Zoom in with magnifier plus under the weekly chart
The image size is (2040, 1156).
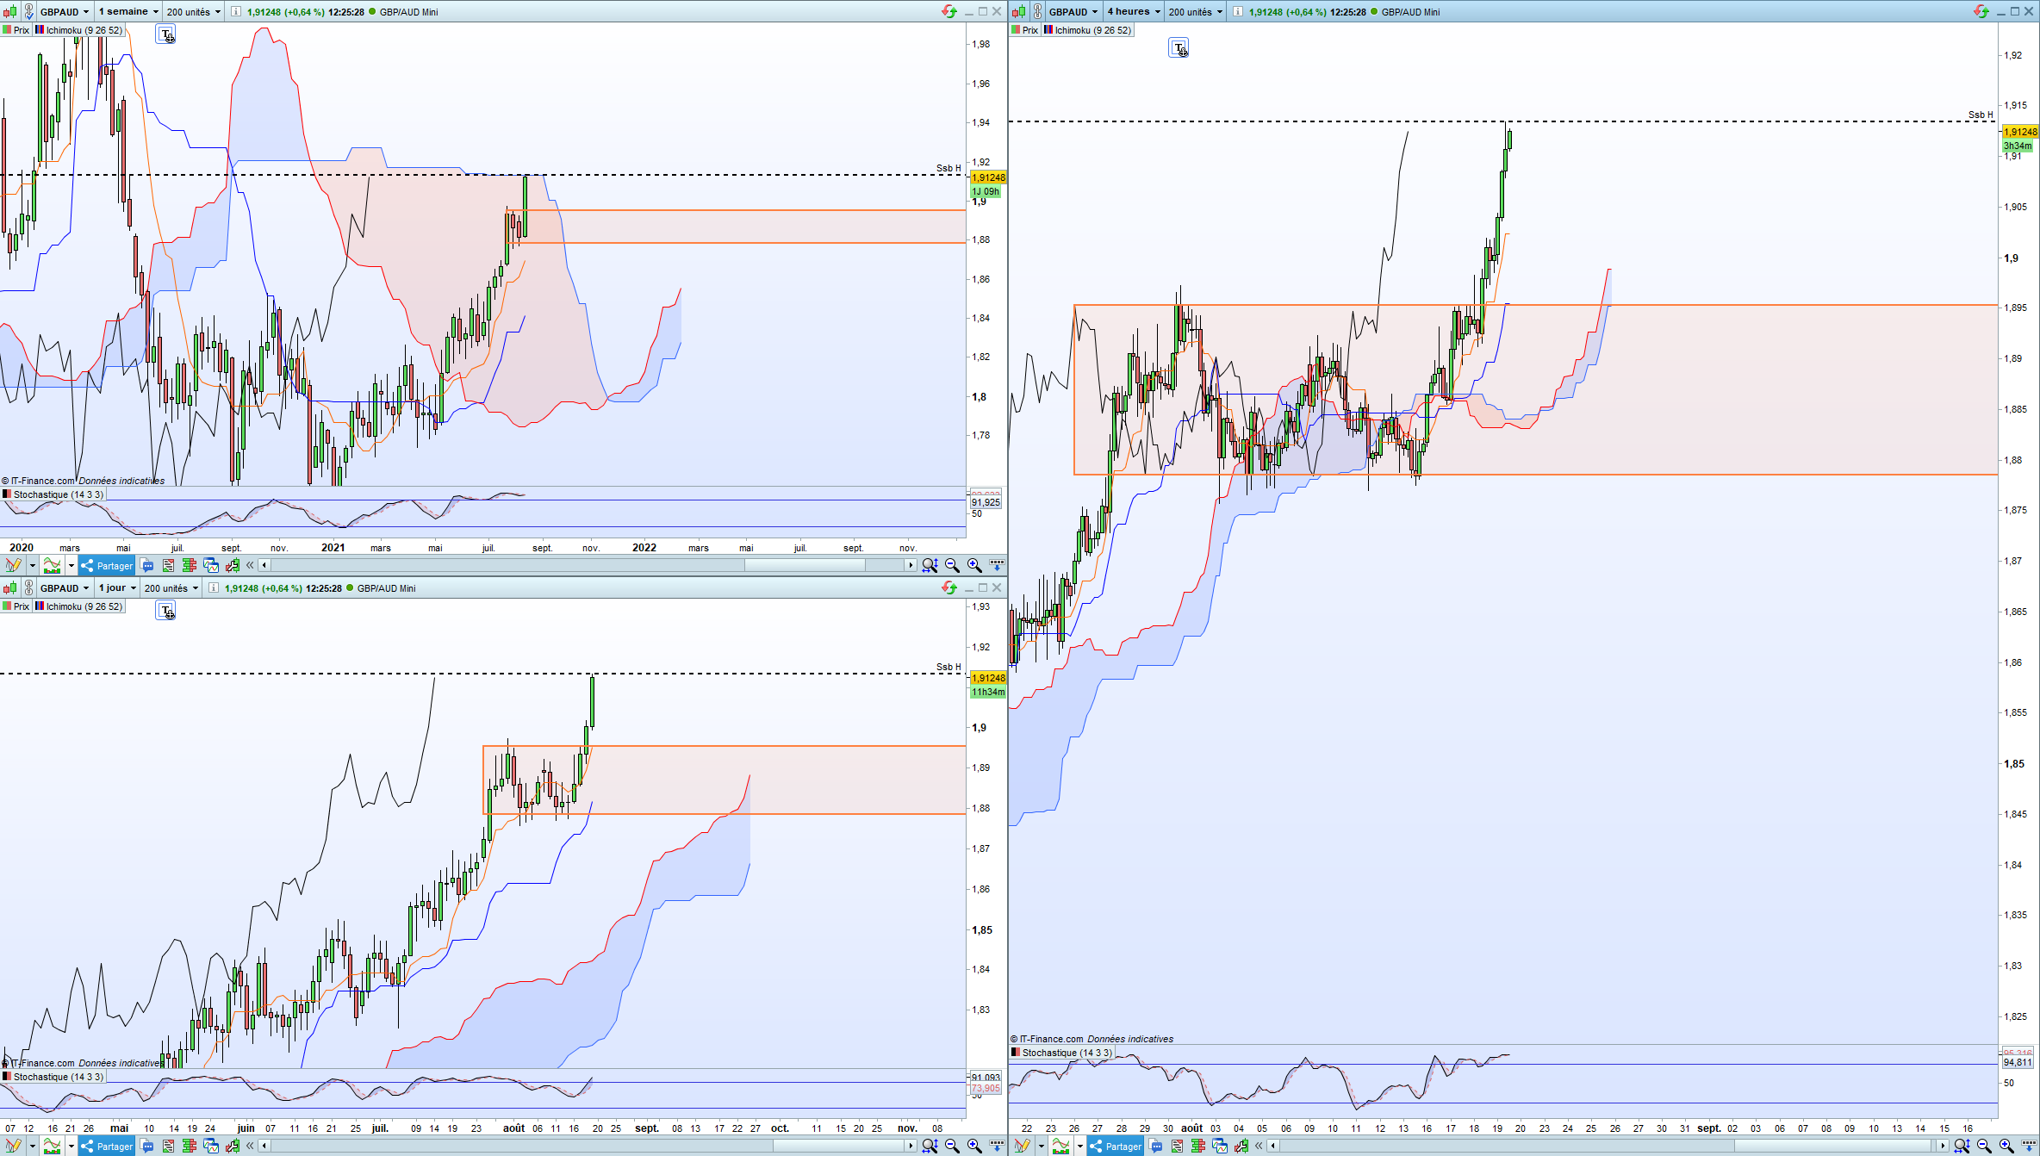coord(974,566)
